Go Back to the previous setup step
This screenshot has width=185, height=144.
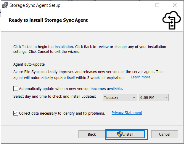point(92,134)
